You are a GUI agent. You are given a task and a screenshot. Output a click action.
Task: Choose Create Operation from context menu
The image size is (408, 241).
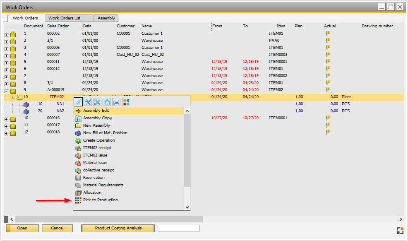coord(99,140)
